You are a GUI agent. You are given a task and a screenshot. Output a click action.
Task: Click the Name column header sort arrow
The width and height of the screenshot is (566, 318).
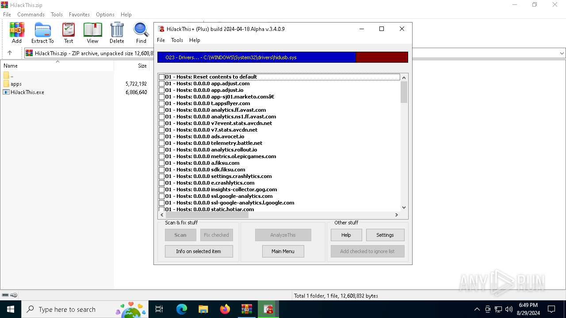(x=57, y=62)
